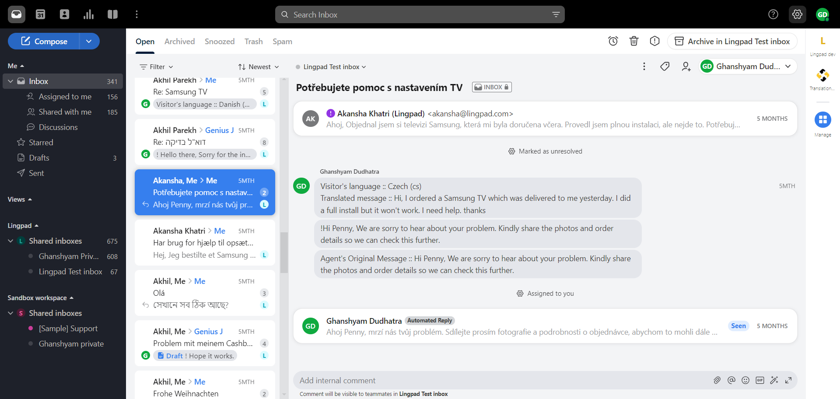Open the analytics bar chart icon
Image resolution: width=840 pixels, height=399 pixels.
[x=88, y=14]
